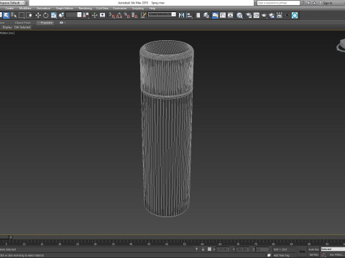Select the Move tool in toolbar
Screen dimensions: 345x258
click(x=38, y=16)
